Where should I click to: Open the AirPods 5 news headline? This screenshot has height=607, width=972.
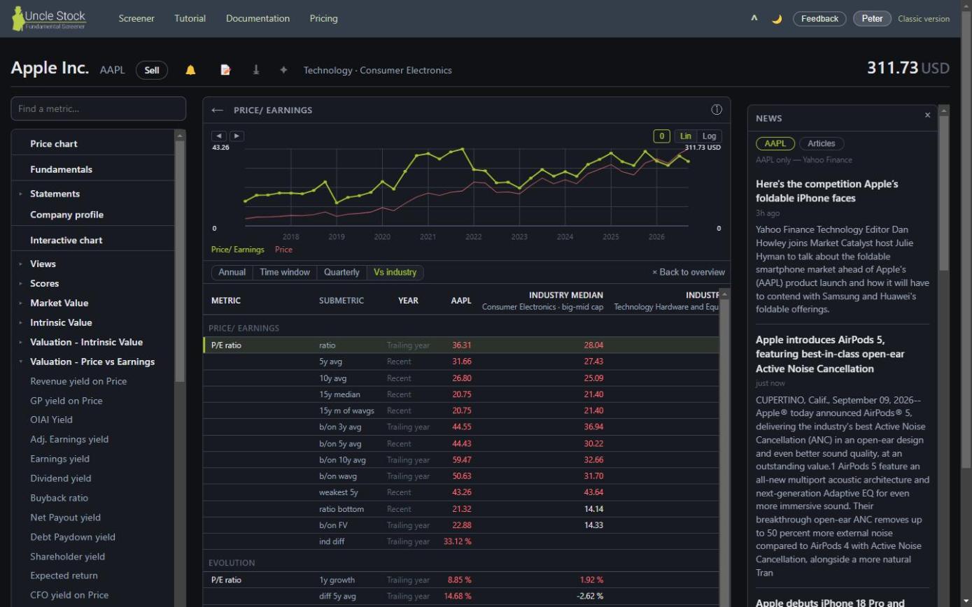click(830, 354)
